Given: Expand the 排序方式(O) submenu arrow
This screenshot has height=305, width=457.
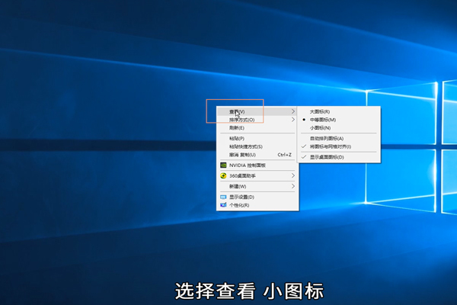Looking at the screenshot, I should point(293,120).
